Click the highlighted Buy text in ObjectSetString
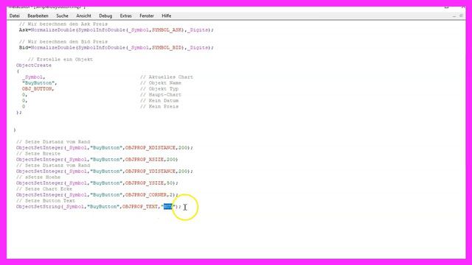Image resolution: width=472 pixels, height=265 pixels. click(x=167, y=207)
